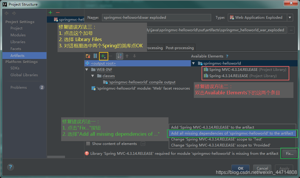Select Libraries in the sidebar
This screenshot has height=178, width=300.
18,42
